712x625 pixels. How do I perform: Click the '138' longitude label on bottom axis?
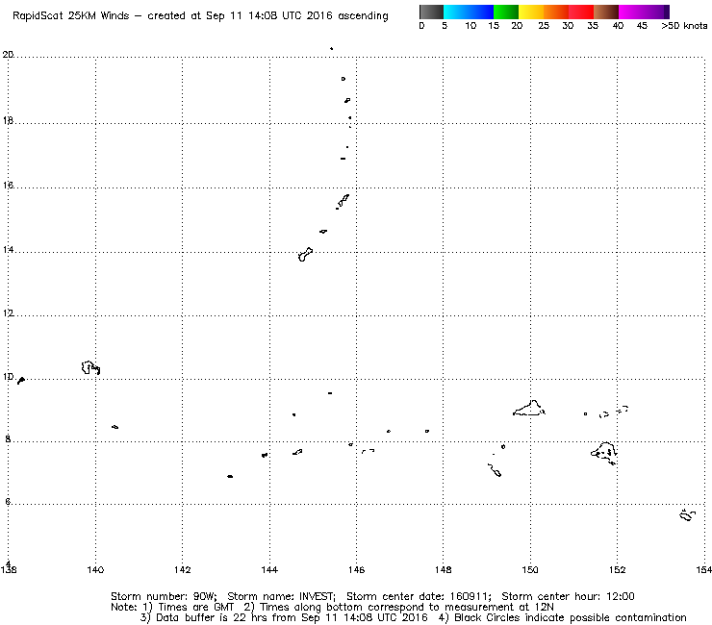pyautogui.click(x=9, y=569)
